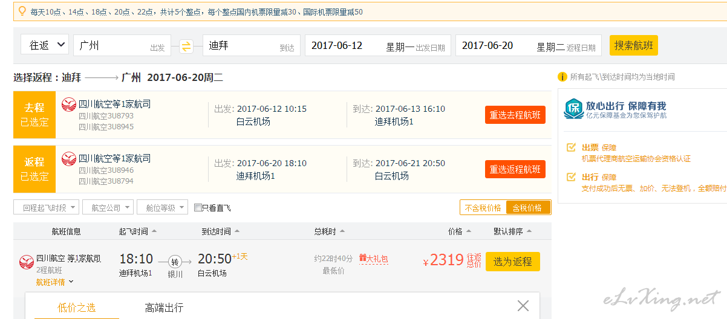Screen dimensions: 727x319
Task: Swap departure and arrival cities icon
Action: pos(186,46)
